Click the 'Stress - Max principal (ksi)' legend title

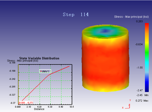[x=131, y=17]
